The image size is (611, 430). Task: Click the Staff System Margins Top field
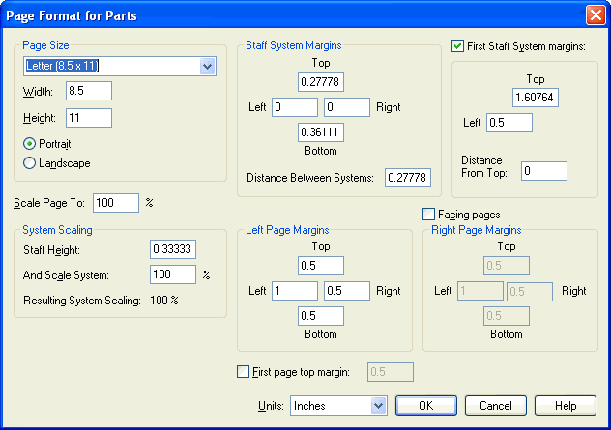pos(321,82)
